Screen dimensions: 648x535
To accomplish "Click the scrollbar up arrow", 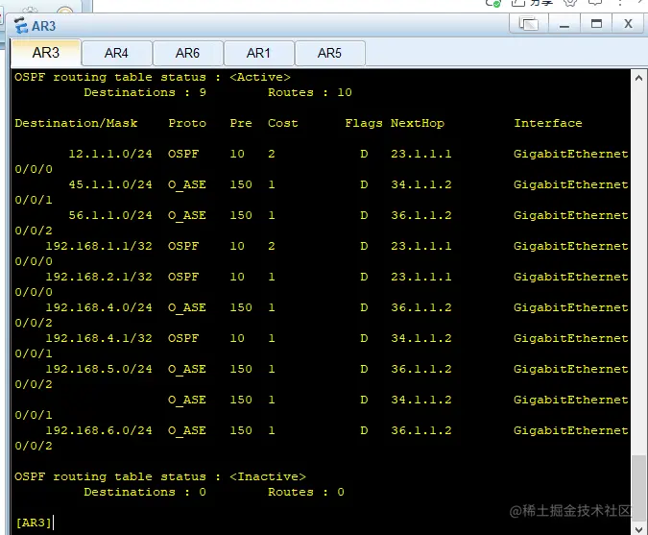I will click(x=638, y=78).
